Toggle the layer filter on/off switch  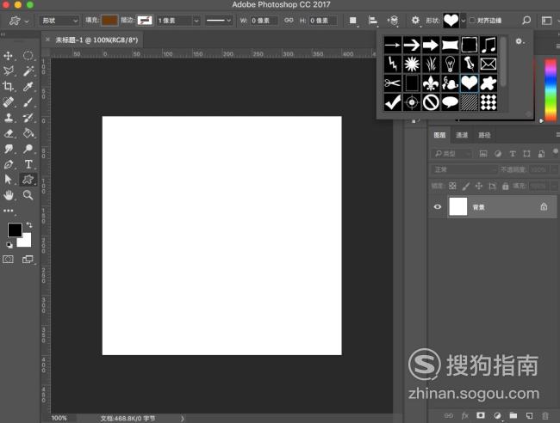tap(555, 152)
